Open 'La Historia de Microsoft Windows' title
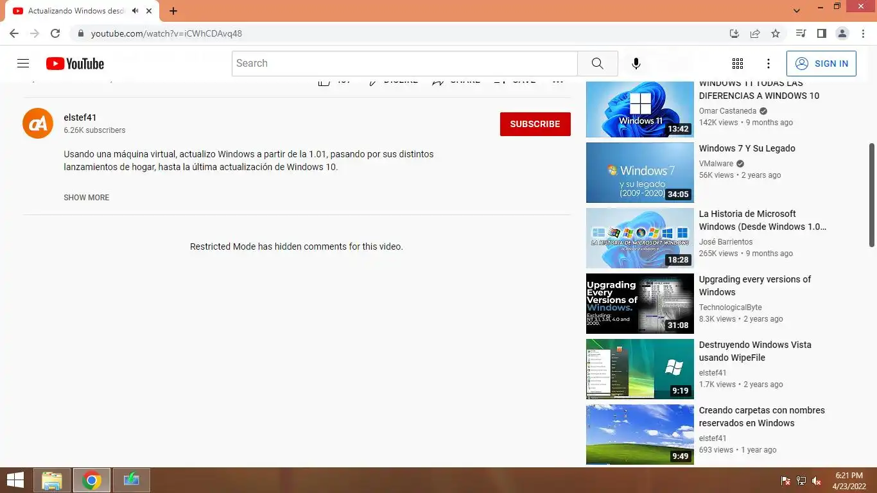 [x=763, y=220]
